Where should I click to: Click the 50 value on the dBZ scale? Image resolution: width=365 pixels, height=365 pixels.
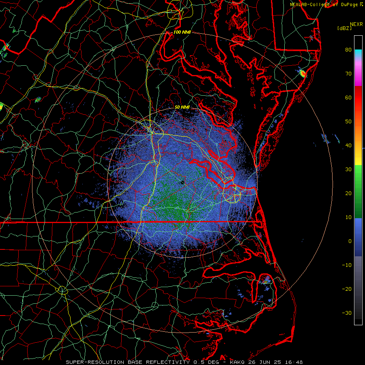tap(348, 122)
